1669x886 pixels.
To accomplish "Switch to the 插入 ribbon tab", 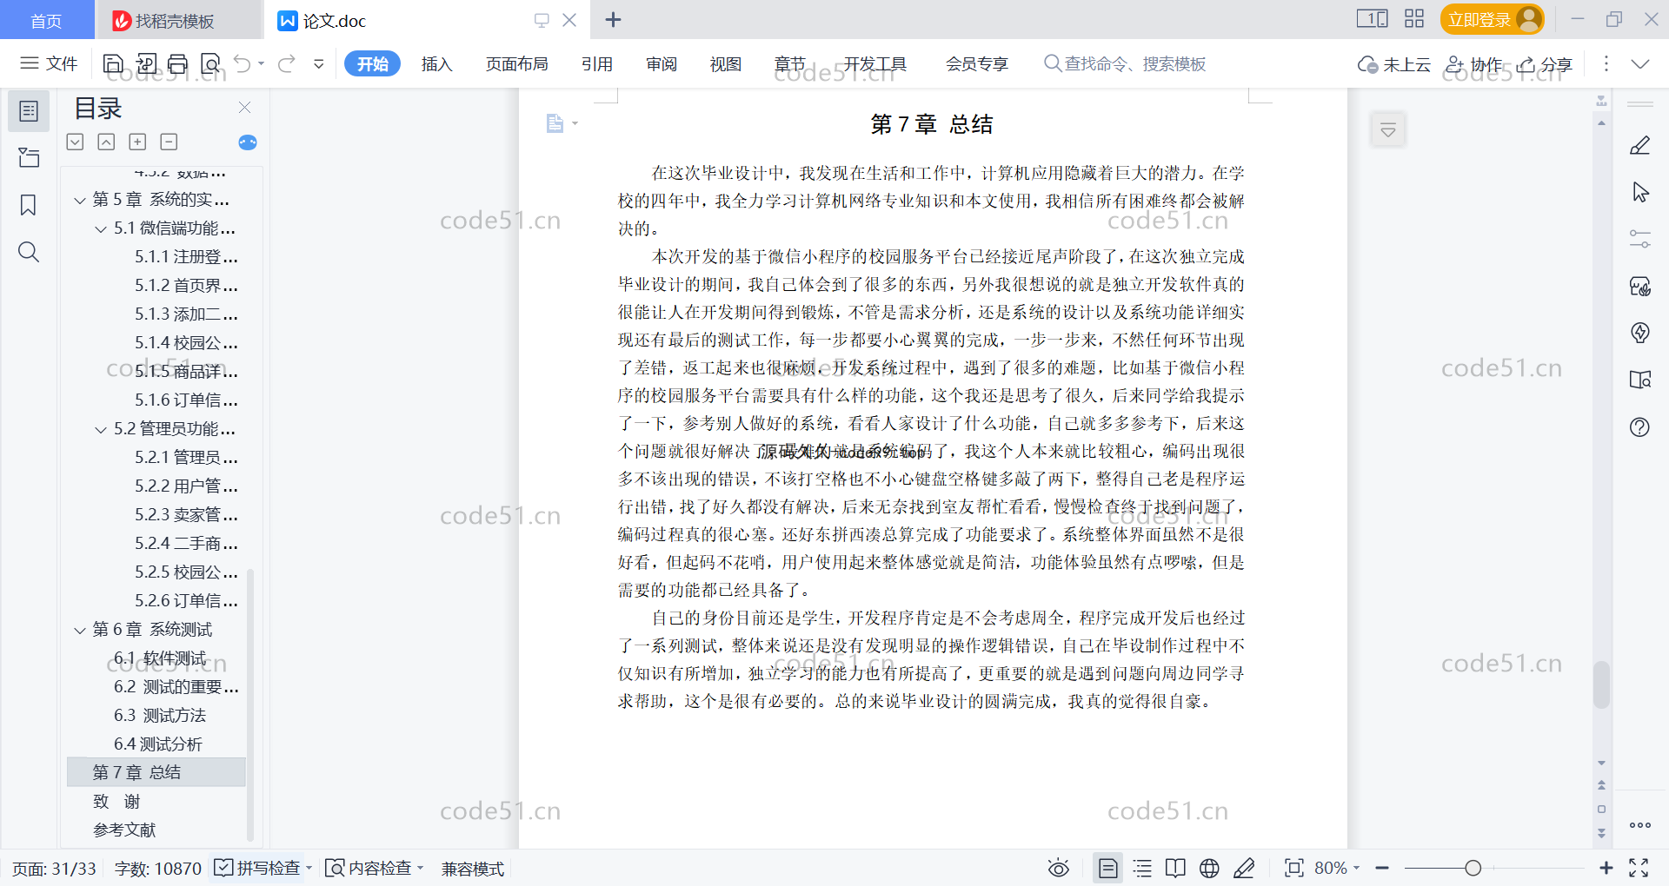I will pos(436,64).
